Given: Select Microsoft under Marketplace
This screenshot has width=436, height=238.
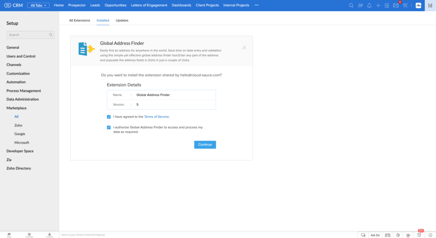Looking at the screenshot, I should pos(22,143).
